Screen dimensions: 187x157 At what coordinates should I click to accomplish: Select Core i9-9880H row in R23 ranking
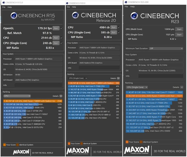(154, 106)
